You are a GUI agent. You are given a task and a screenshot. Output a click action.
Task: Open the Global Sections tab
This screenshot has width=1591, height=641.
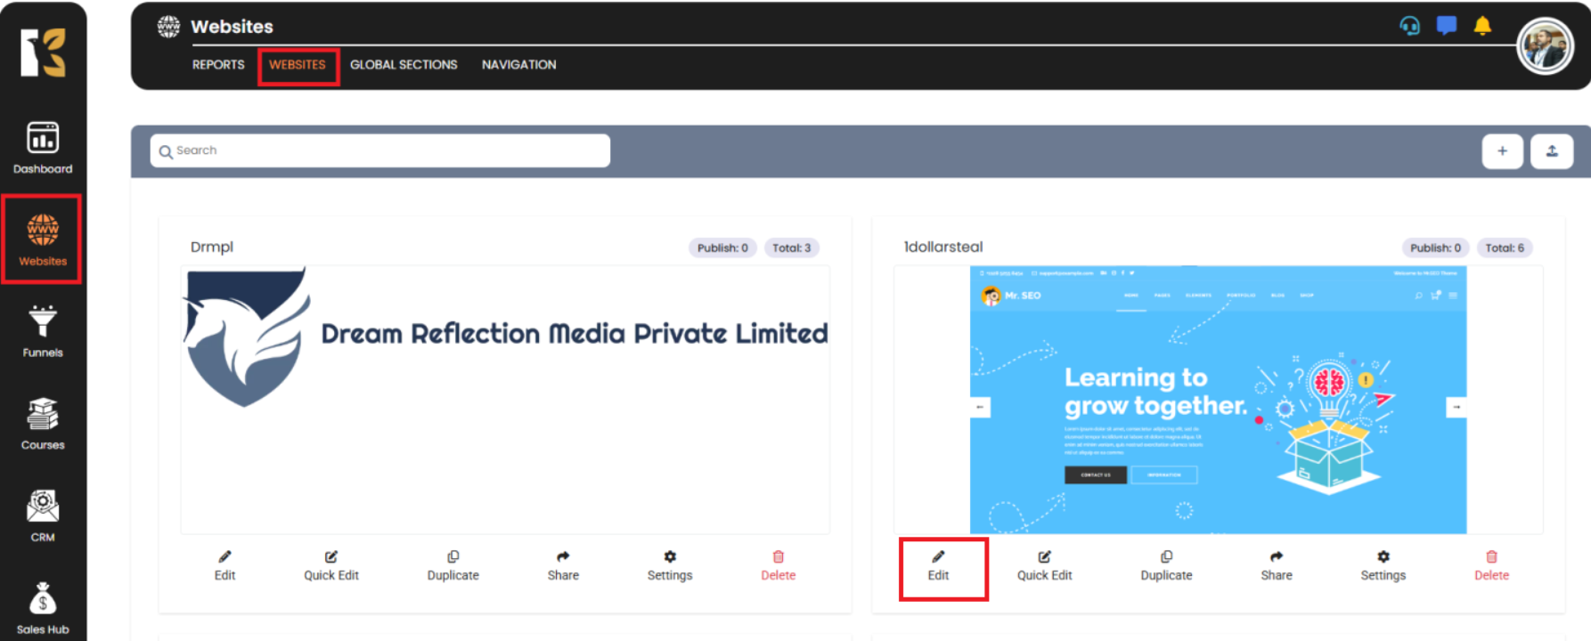point(404,65)
